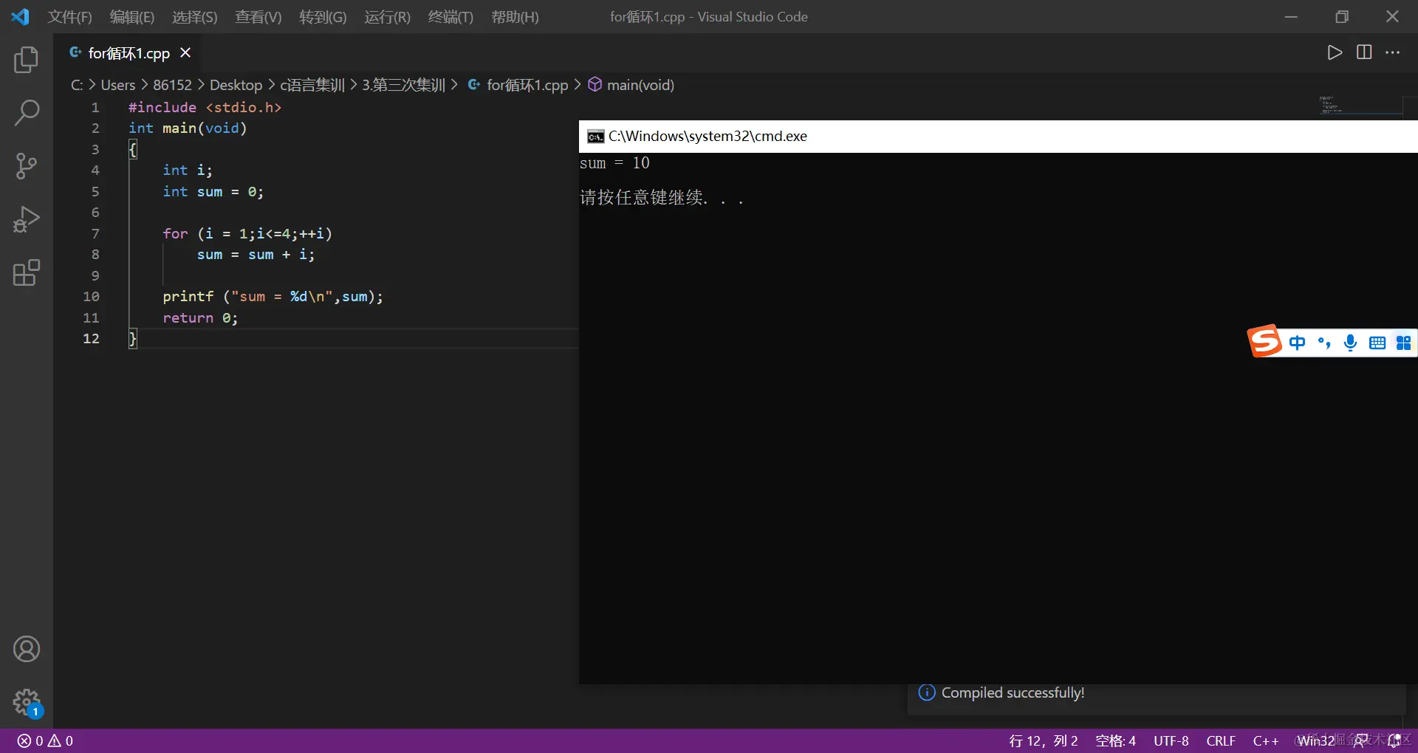Click the cmd.exe window title icon
Screen dimensions: 1418x753
click(x=595, y=137)
